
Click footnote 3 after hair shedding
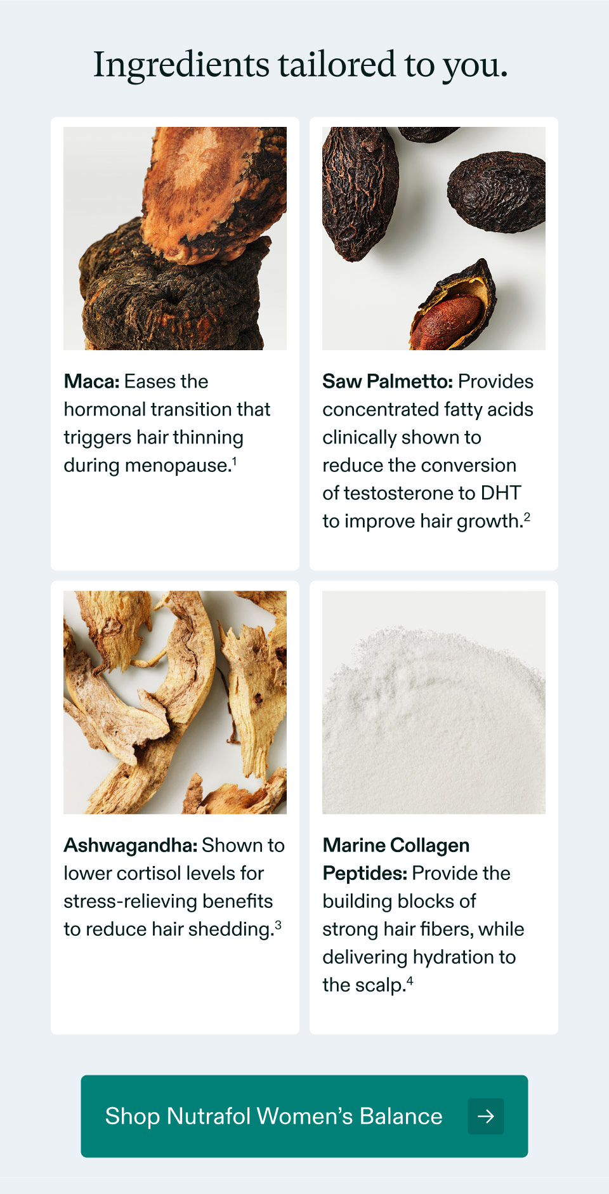[278, 925]
